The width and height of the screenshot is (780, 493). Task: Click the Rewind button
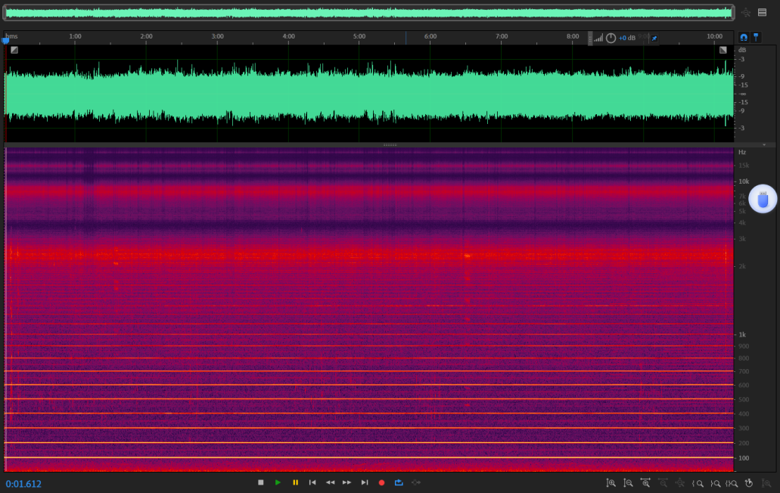(x=330, y=482)
